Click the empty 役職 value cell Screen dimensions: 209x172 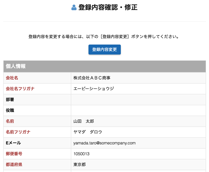click(138, 110)
